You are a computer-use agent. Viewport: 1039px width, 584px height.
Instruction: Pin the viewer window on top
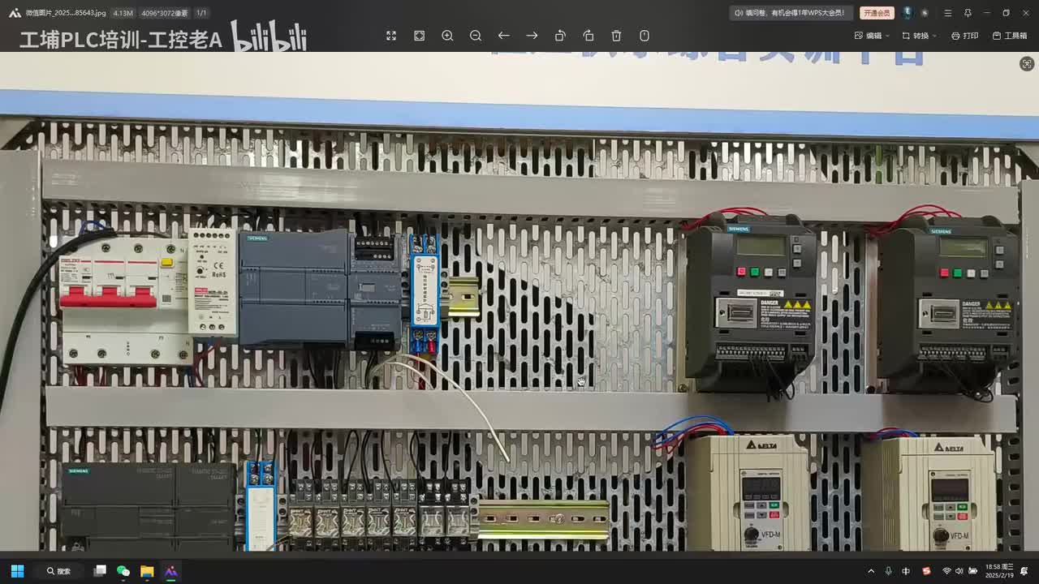(x=968, y=13)
